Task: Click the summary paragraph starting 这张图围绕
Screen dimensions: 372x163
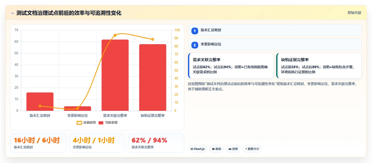Action: (273, 86)
